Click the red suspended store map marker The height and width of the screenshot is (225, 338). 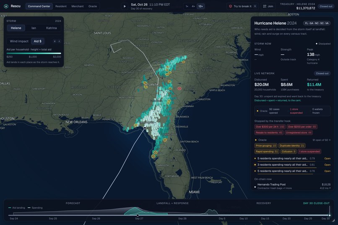tap(179, 88)
